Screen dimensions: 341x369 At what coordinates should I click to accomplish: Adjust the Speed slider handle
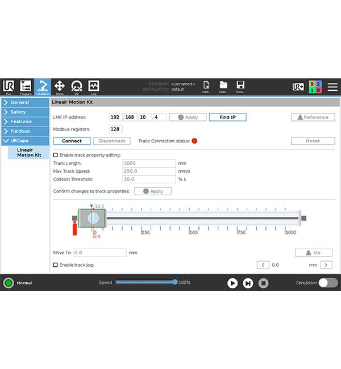point(175,282)
